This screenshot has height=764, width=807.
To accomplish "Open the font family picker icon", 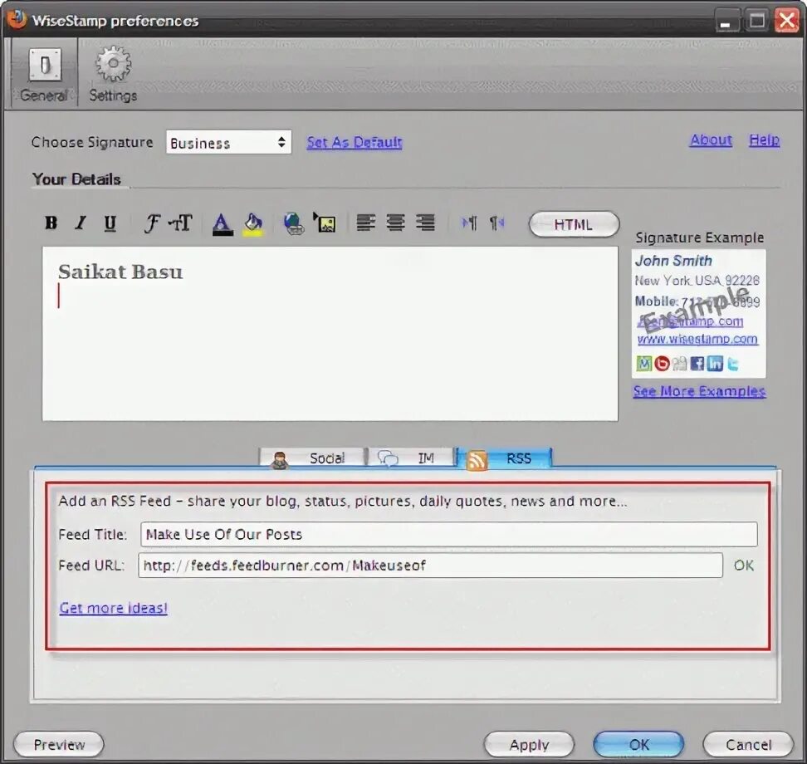I will (151, 223).
